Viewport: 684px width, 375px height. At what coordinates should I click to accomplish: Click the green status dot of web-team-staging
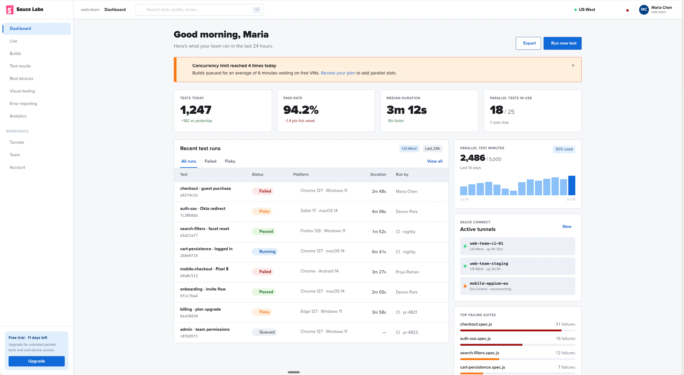tap(465, 266)
